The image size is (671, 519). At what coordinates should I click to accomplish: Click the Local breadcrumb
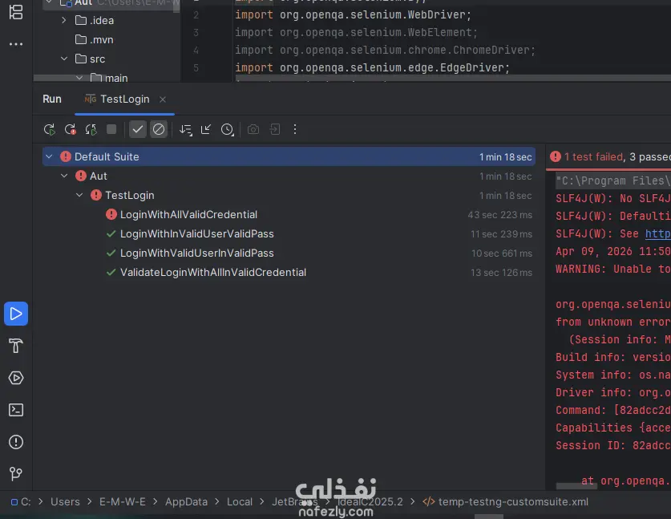[240, 502]
